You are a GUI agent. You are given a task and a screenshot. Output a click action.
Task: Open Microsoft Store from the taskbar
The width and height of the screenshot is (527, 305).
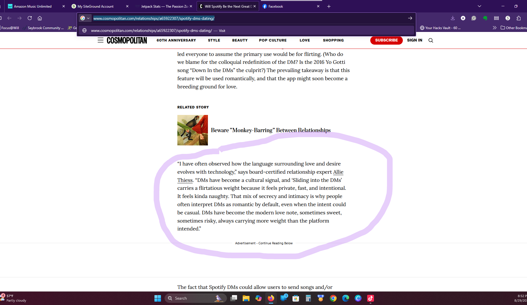click(296, 298)
